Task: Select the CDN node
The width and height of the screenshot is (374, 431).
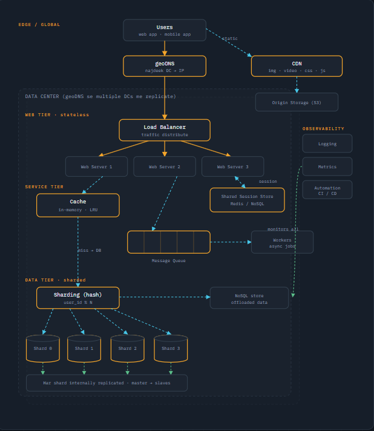Action: coord(297,66)
